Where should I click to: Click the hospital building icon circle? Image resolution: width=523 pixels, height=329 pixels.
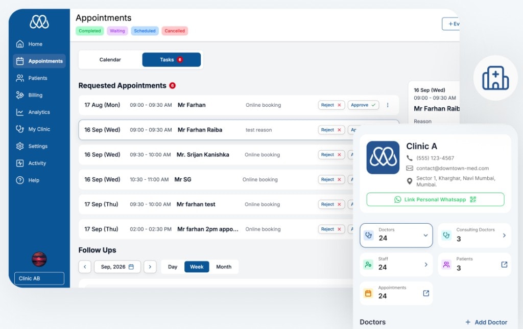pyautogui.click(x=495, y=78)
